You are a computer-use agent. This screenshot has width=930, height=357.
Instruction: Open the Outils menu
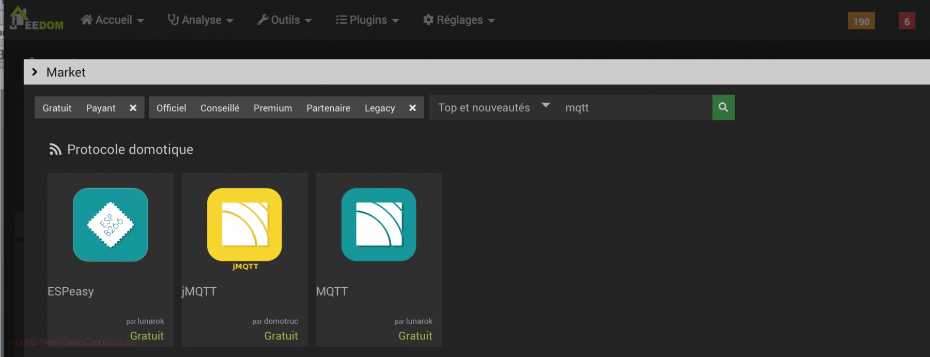[x=284, y=20]
